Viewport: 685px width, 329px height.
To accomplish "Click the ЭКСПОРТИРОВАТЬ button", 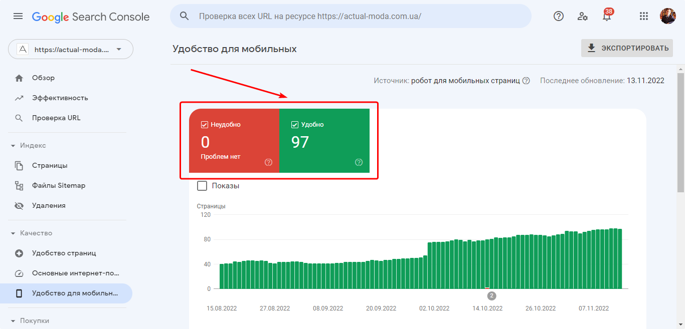I will click(x=627, y=48).
